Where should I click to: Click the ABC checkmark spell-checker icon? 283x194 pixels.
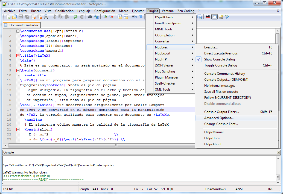(x=227, y=17)
